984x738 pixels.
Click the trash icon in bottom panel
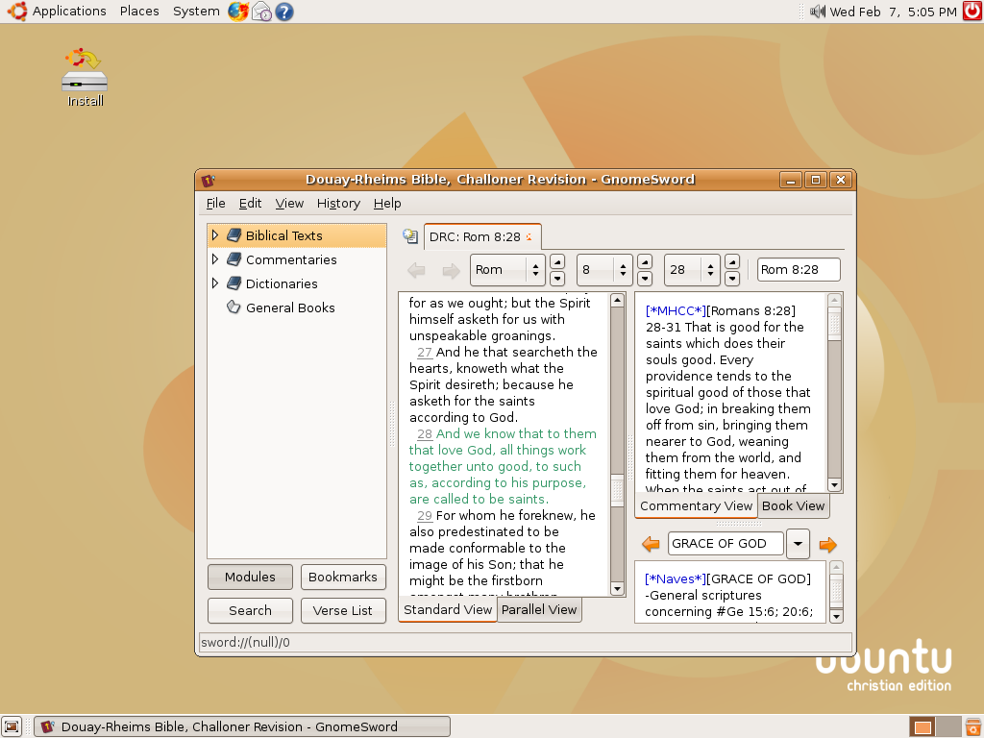[x=973, y=726]
